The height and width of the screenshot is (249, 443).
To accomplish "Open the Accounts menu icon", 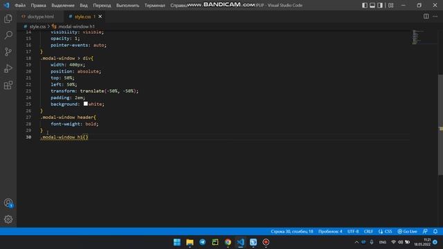I will [x=8, y=203].
